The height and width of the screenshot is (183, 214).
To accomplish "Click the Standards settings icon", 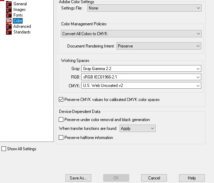I will [9, 32].
